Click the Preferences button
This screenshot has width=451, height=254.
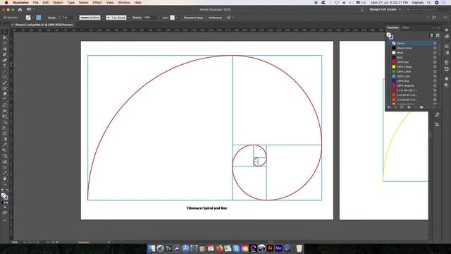pos(215,18)
